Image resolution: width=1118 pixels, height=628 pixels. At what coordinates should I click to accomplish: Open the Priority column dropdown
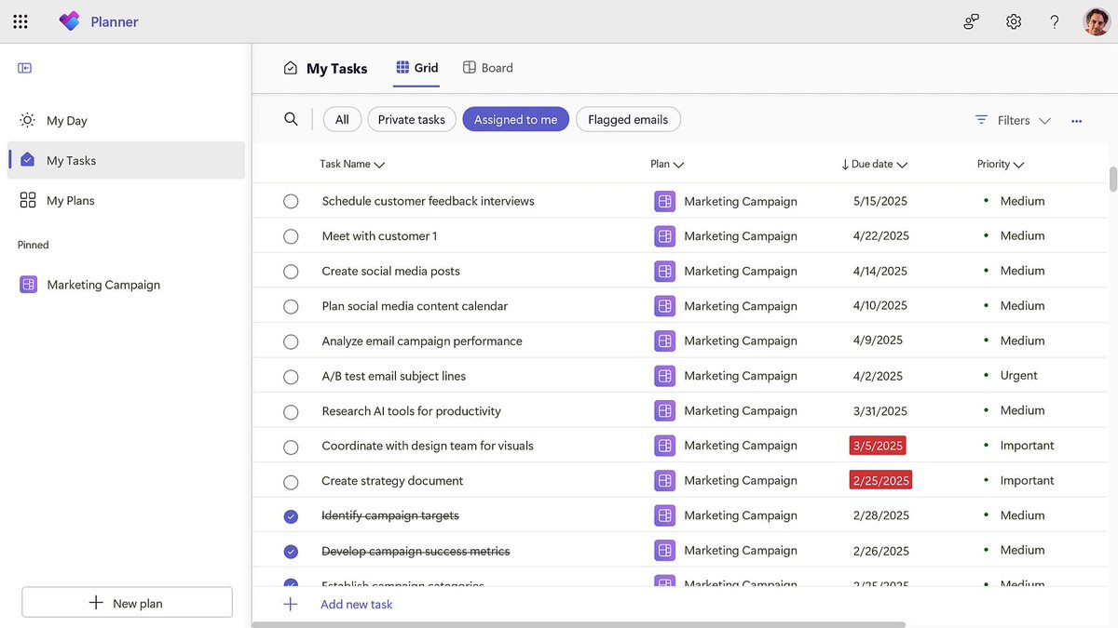(x=1001, y=165)
